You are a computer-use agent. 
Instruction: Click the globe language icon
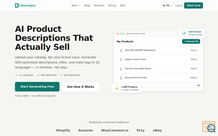coord(164,5)
